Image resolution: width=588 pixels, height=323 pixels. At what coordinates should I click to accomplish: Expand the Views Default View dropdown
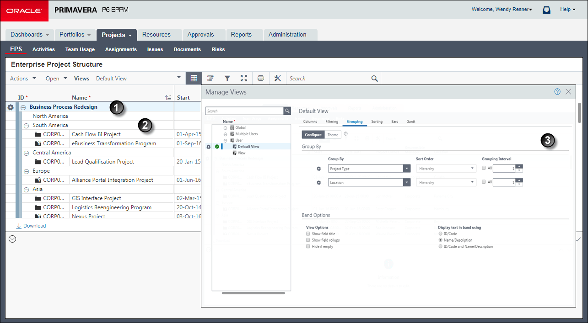178,78
